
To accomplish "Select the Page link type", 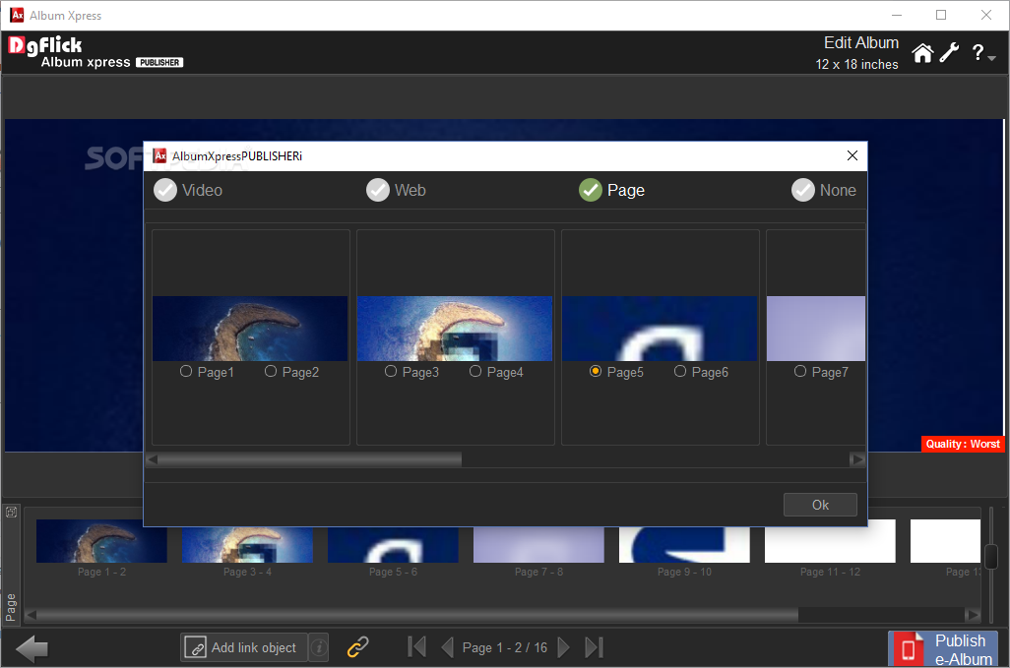I will pos(612,190).
